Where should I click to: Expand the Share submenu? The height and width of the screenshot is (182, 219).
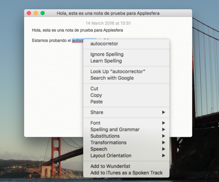point(126,112)
